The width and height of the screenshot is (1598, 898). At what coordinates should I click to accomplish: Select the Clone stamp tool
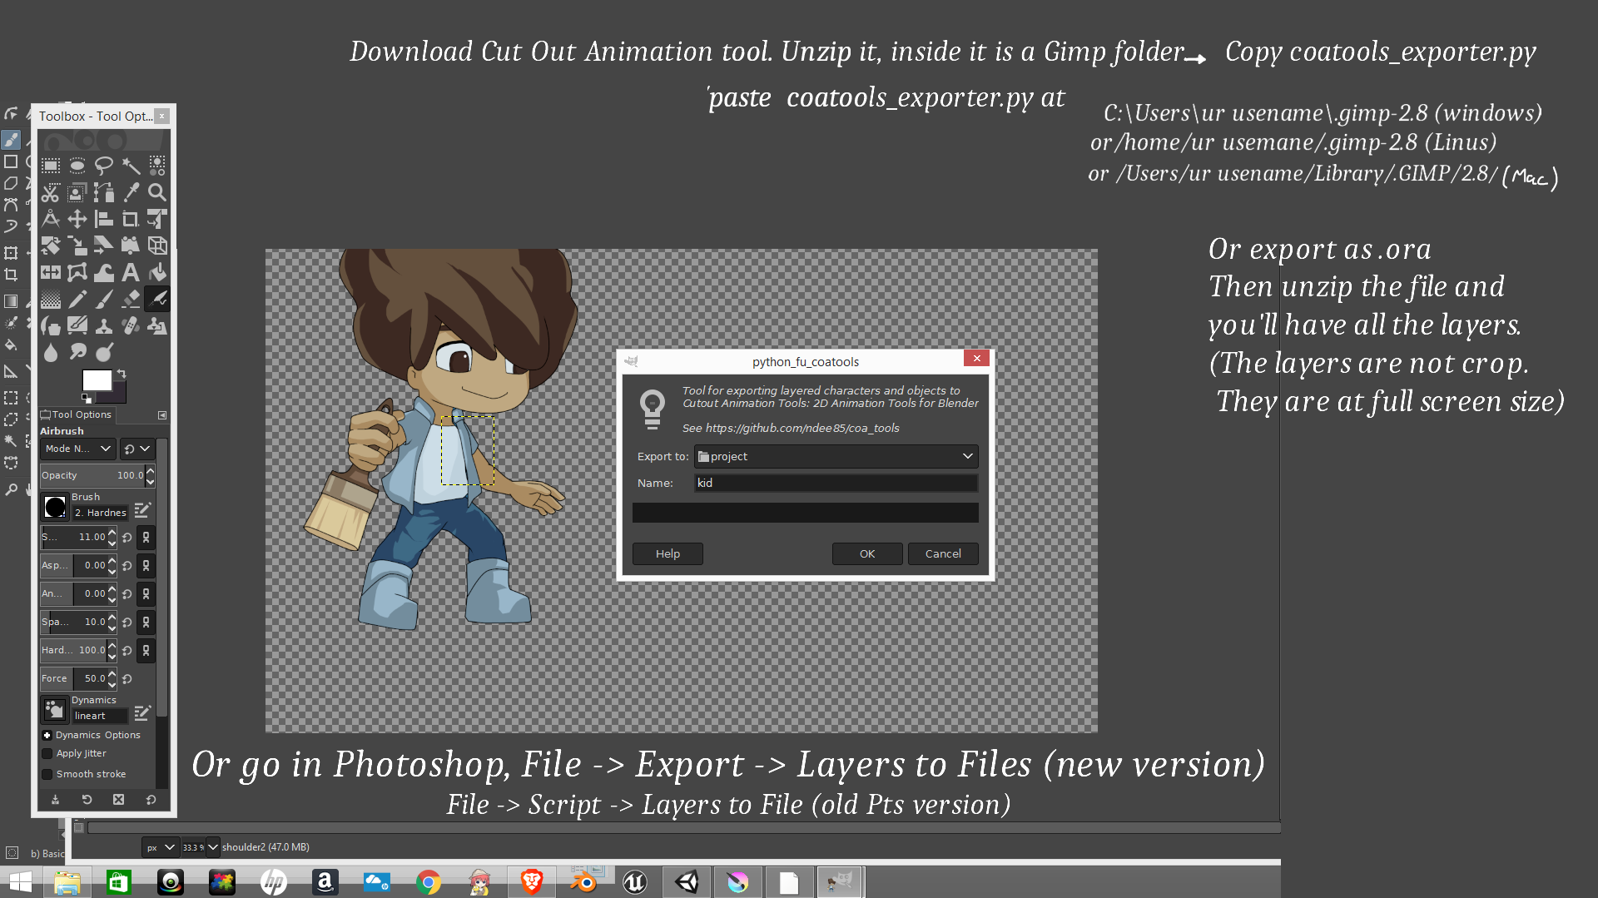[x=104, y=325]
